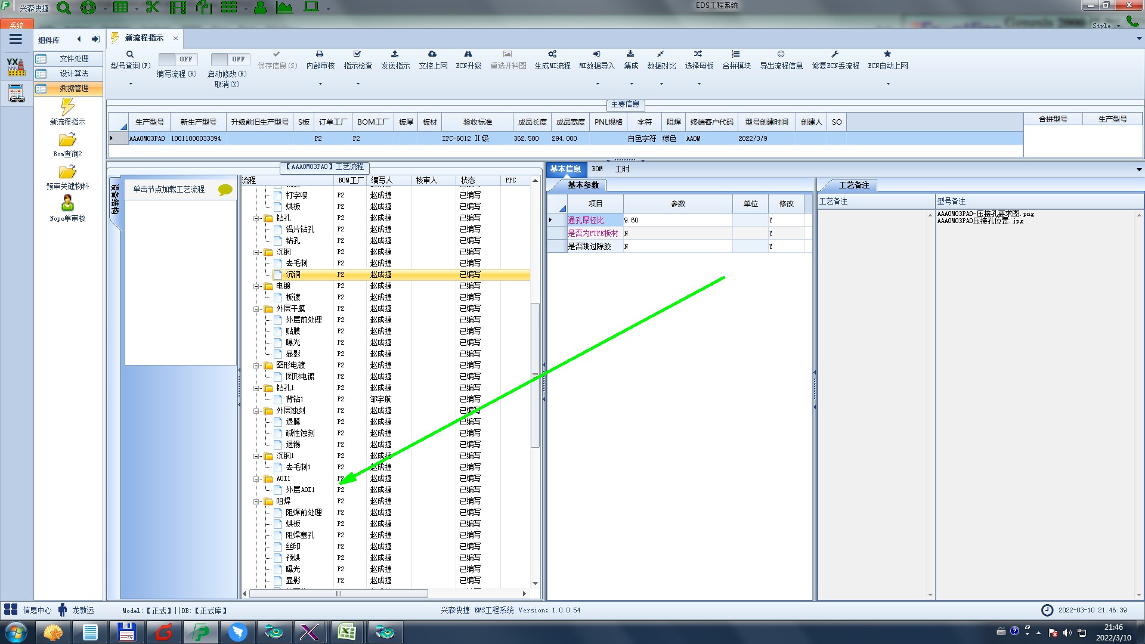Click the 通孔厚径比 value field
Screen dimensions: 1145x644
pyautogui.click(x=677, y=220)
